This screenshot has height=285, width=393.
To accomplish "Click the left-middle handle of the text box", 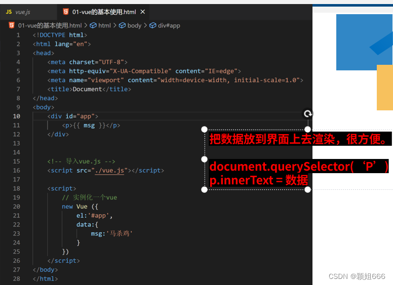I will point(204,159).
